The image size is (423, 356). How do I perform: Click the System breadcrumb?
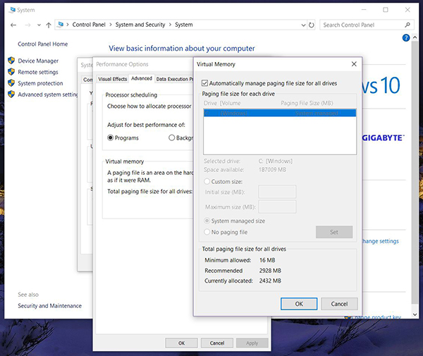[x=184, y=25]
